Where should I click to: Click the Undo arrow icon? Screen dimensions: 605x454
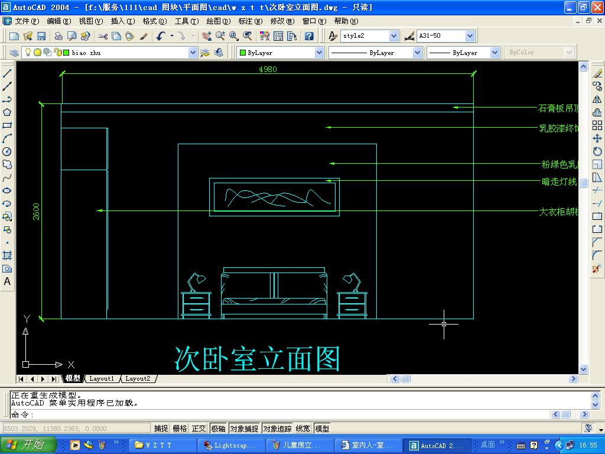click(x=161, y=36)
